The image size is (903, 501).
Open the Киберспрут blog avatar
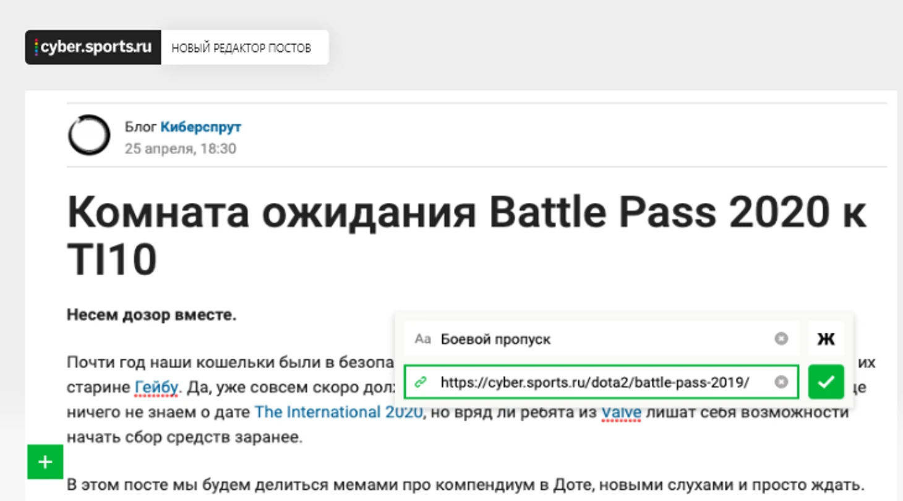click(x=89, y=135)
